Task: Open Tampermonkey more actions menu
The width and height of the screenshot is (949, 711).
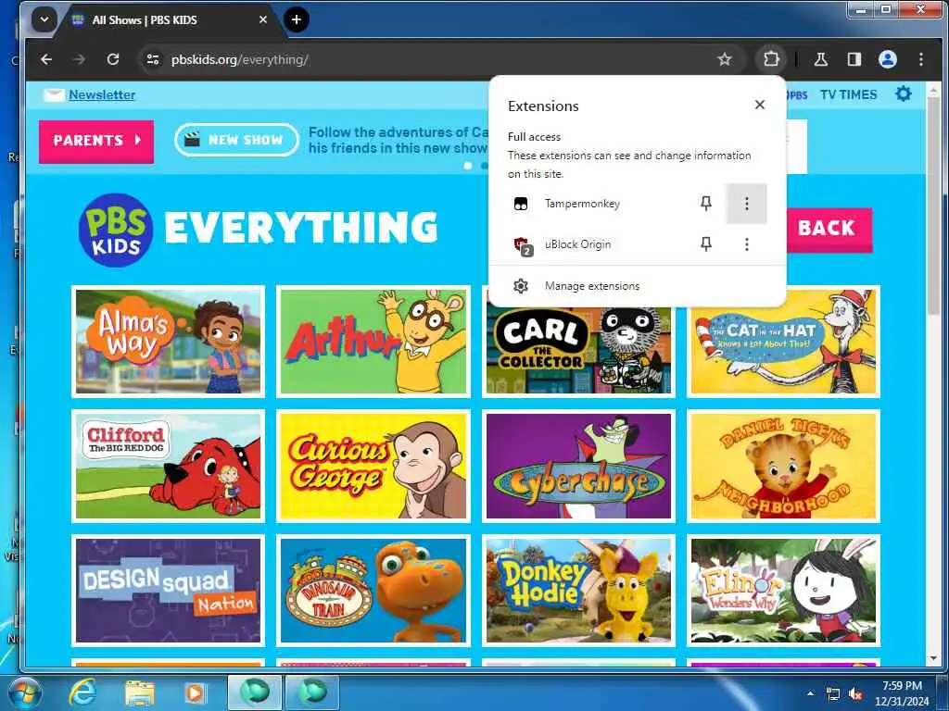Action: [x=746, y=204]
